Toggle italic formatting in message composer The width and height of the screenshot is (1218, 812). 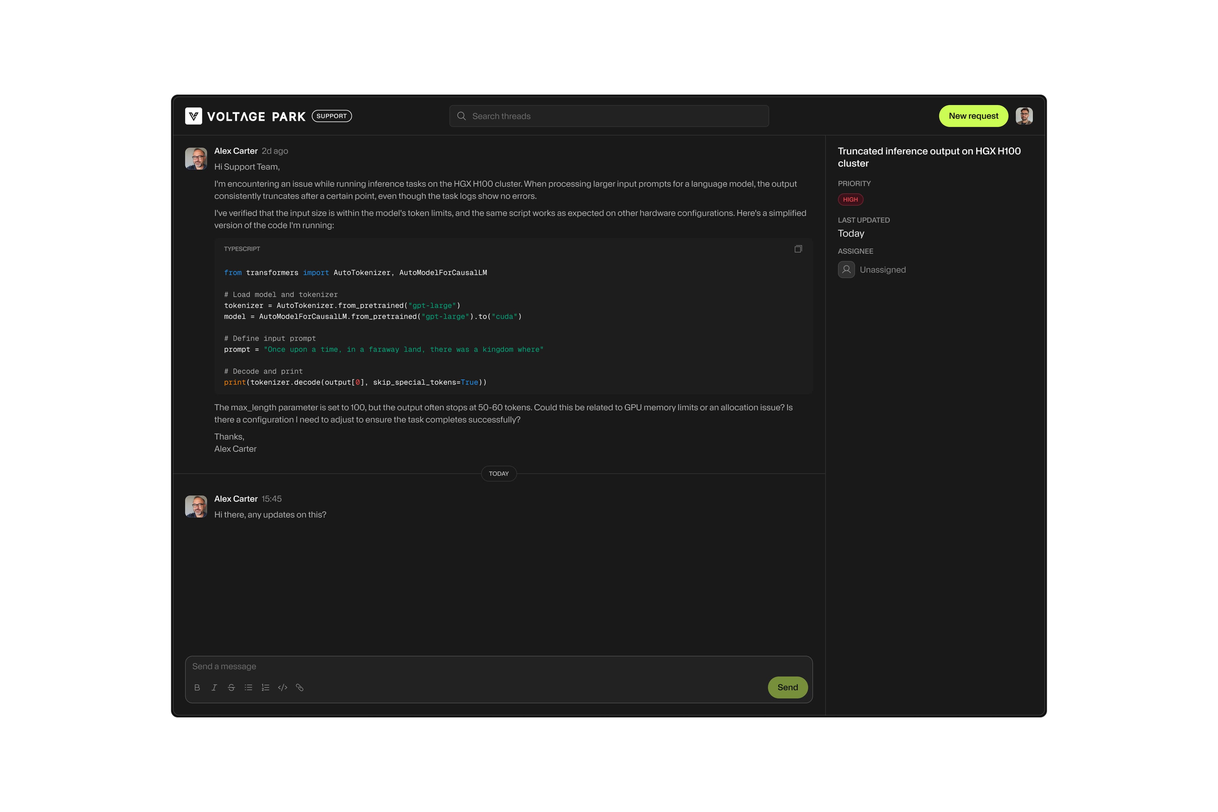[x=214, y=687]
